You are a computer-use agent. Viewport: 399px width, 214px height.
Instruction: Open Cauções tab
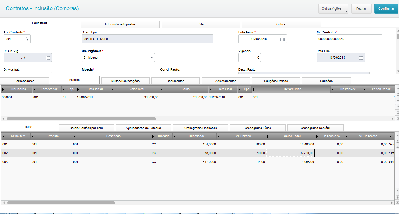coord(327,81)
